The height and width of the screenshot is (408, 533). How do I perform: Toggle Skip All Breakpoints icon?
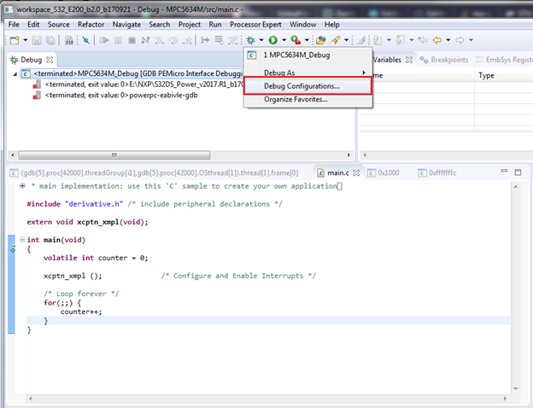pyautogui.click(x=86, y=40)
